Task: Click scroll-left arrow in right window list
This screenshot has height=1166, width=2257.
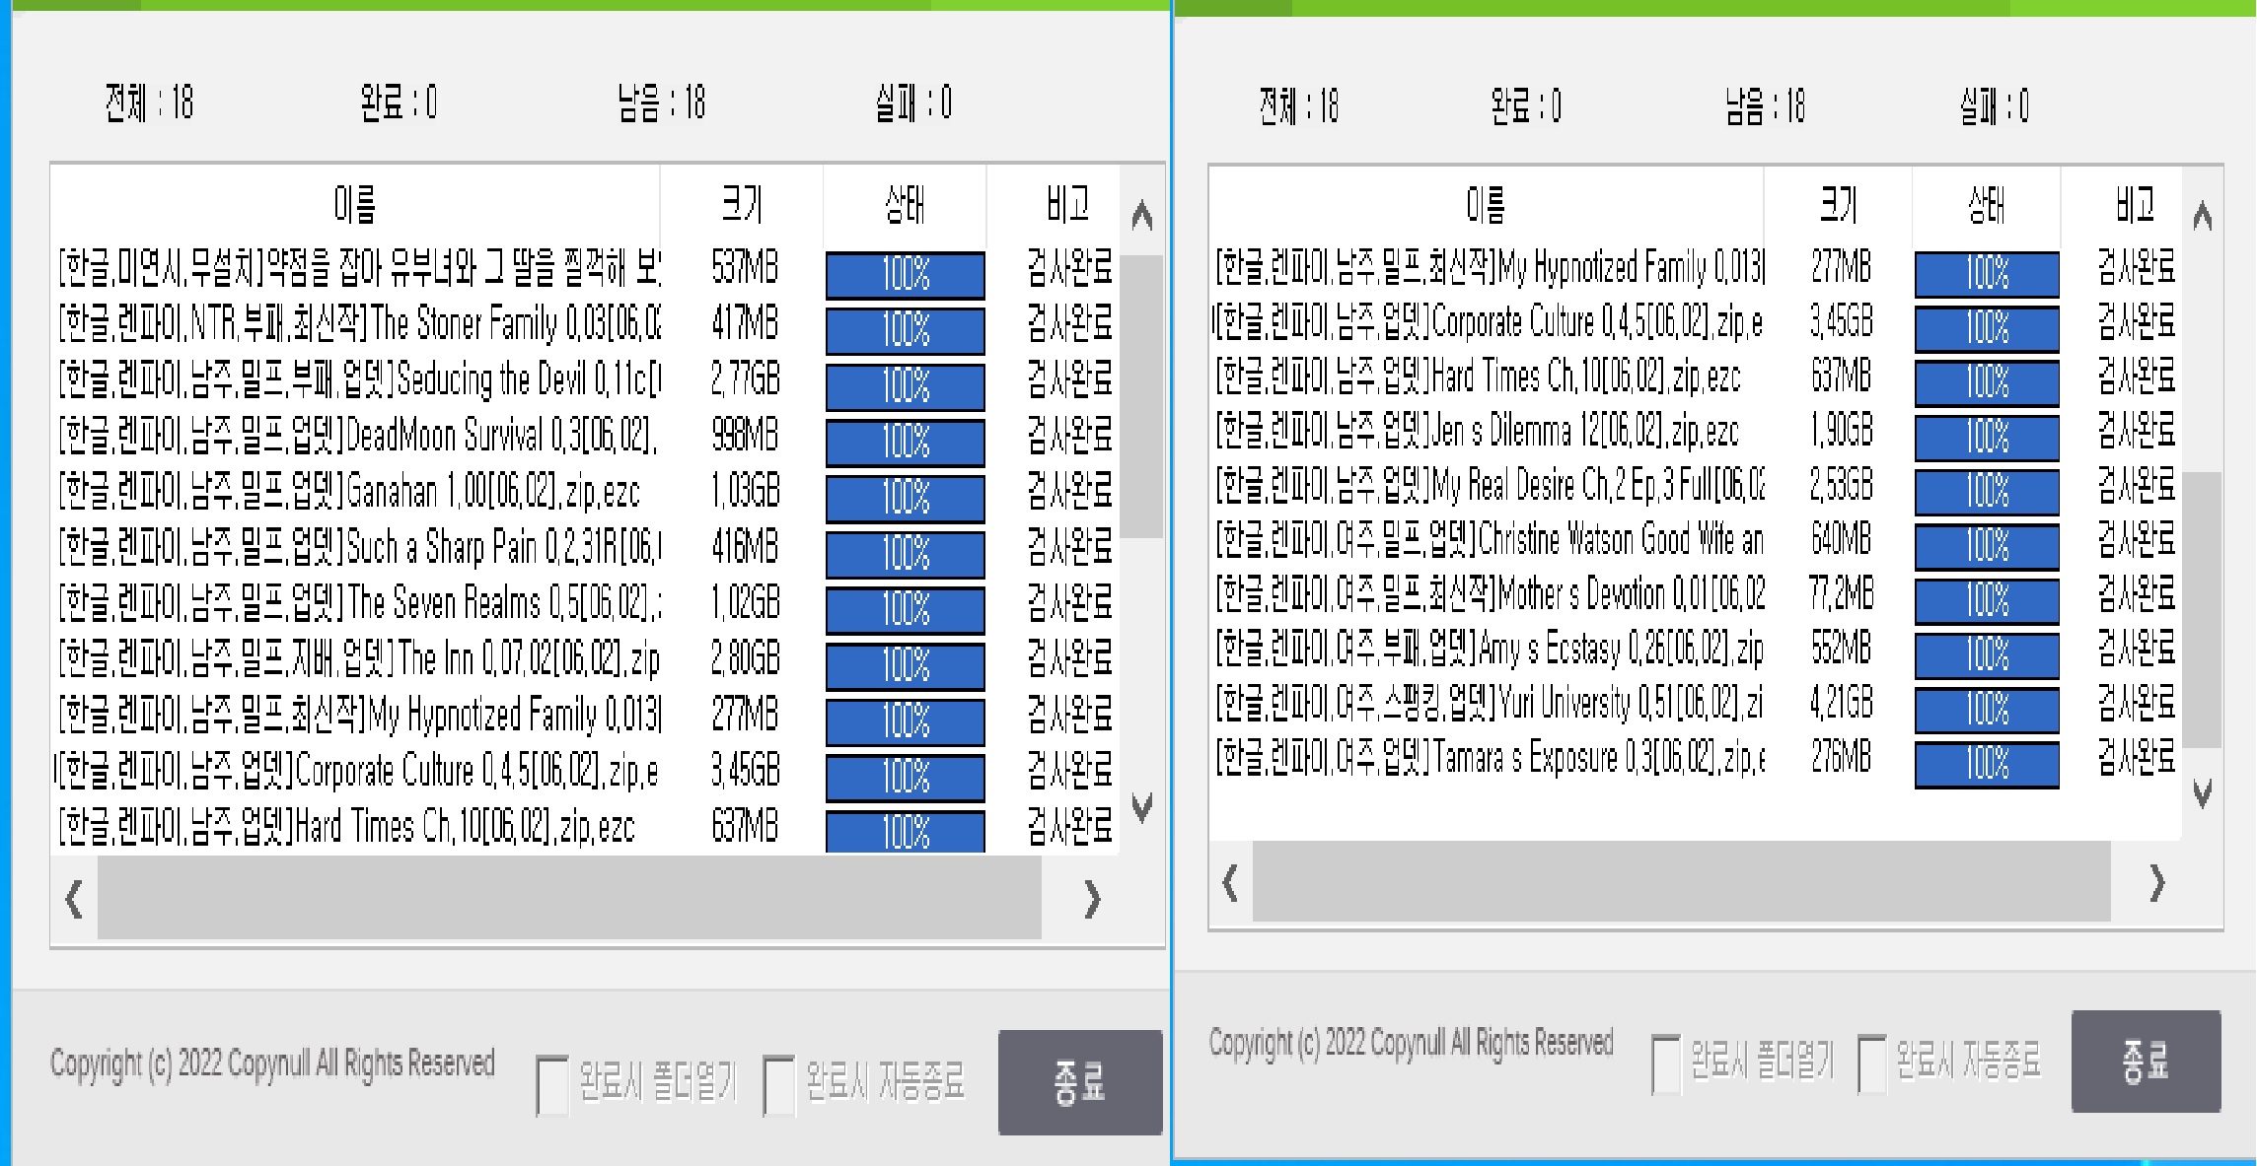Action: click(1230, 883)
